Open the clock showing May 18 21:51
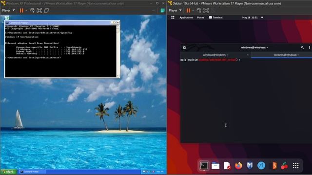The width and height of the screenshot is (312, 175). coord(250,17)
